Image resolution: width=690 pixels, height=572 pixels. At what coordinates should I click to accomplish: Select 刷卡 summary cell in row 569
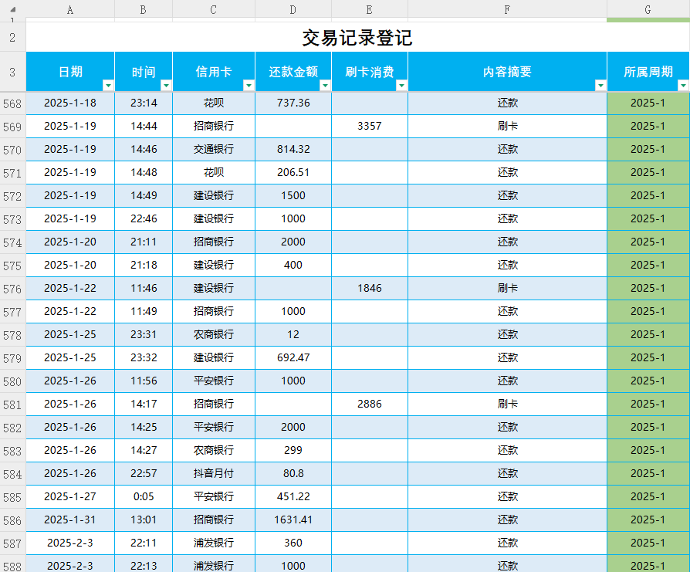tap(507, 127)
